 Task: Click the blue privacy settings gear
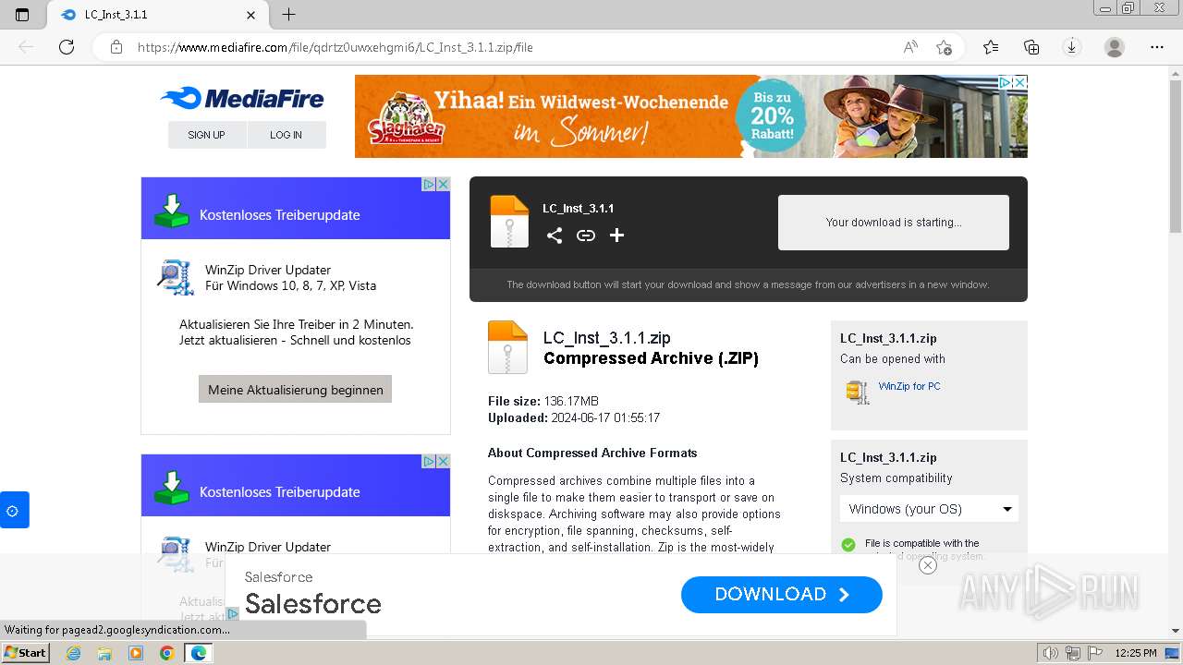click(13, 510)
